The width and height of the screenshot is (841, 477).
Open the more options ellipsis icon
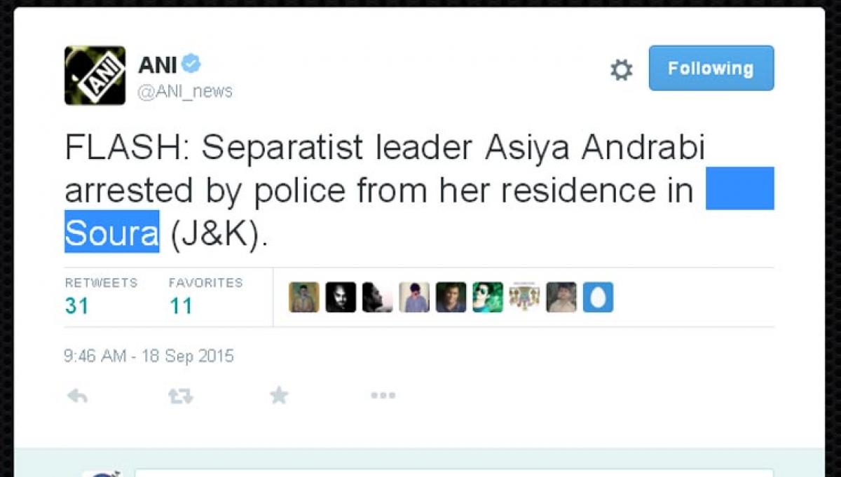(383, 396)
